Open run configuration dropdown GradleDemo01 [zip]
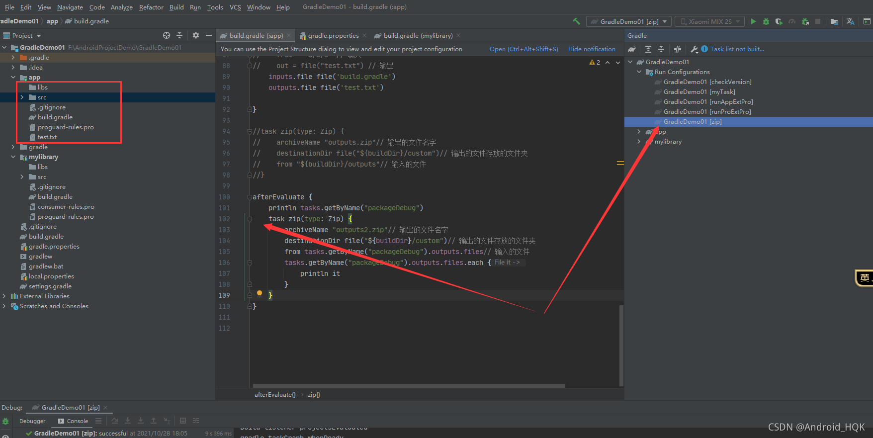The height and width of the screenshot is (438, 873). (629, 21)
